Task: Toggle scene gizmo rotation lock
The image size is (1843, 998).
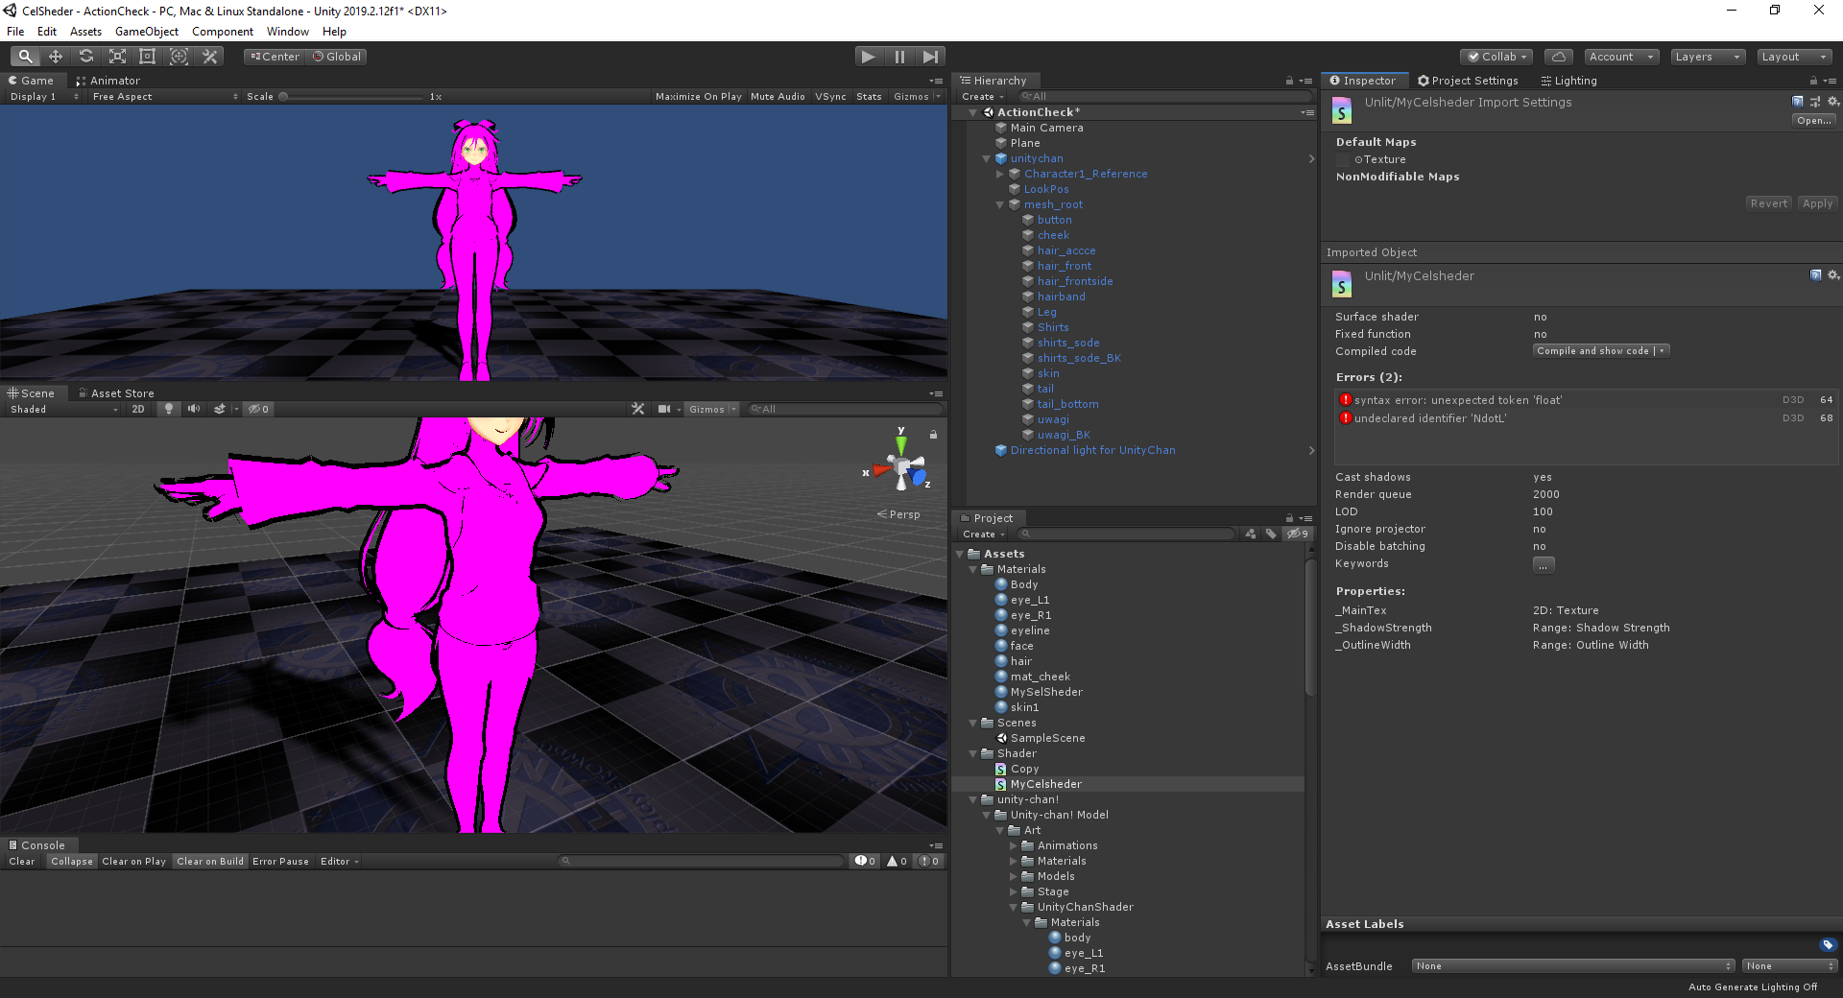Action: [x=933, y=435]
